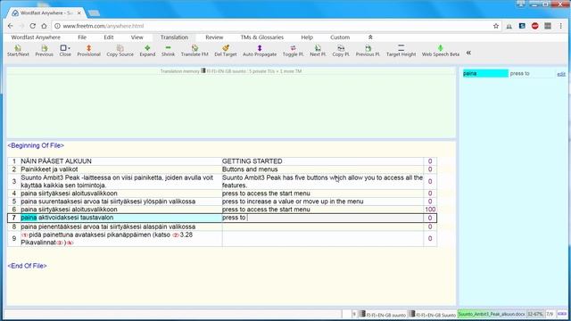Viewport: 571px width, 321px height.
Task: Click target 'Buttons and menus'
Action: 250,169
